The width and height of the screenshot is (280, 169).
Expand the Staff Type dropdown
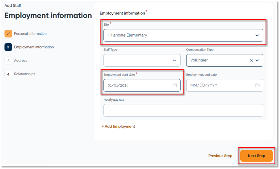142,60
